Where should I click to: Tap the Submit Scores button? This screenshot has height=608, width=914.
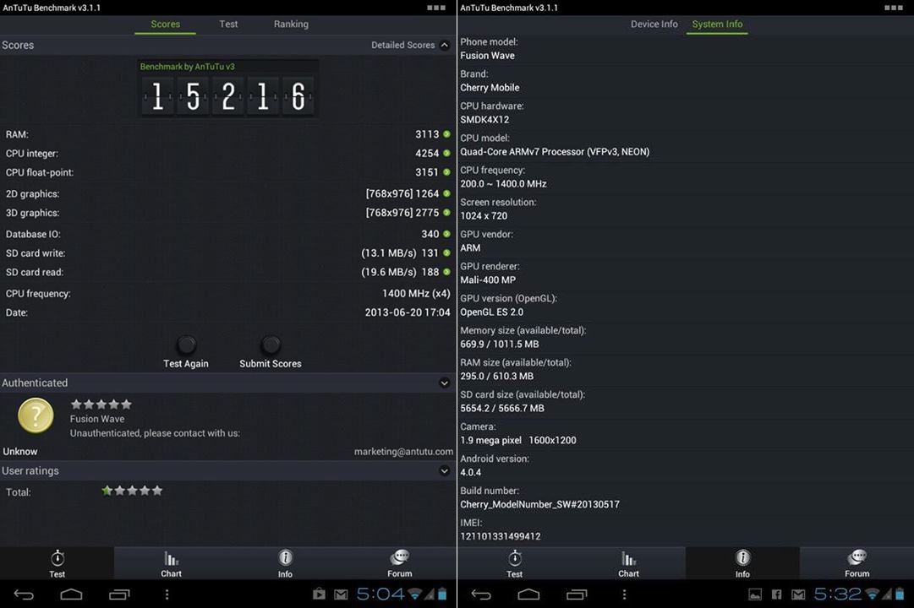click(x=271, y=352)
